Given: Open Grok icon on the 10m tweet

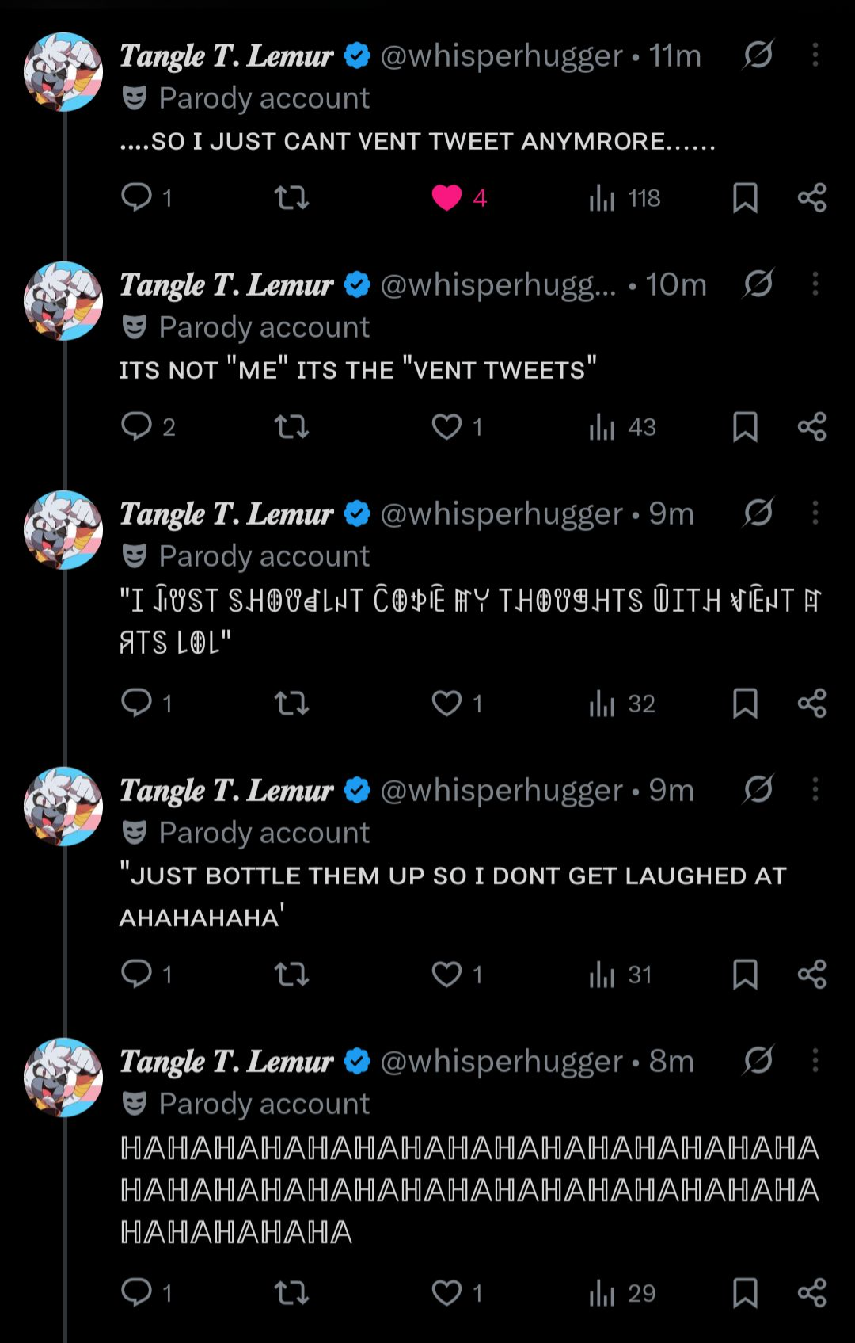Looking at the screenshot, I should (x=758, y=284).
